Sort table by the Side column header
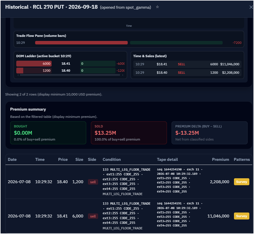The image size is (254, 234). pyautogui.click(x=92, y=159)
